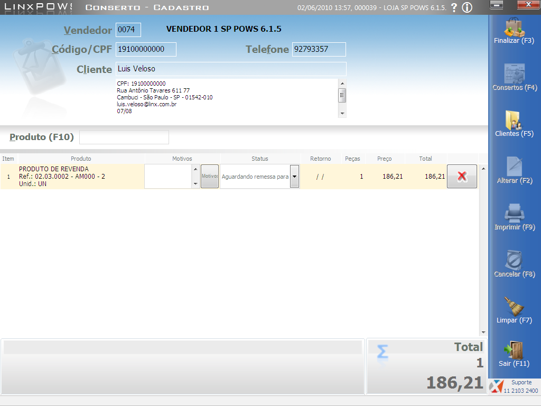Click the Código/CPF input field
541x406 pixels.
146,49
